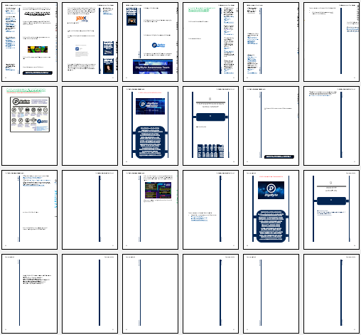Click the dark rounded bar below heading 8
The width and height of the screenshot is (361, 335).
point(210,117)
